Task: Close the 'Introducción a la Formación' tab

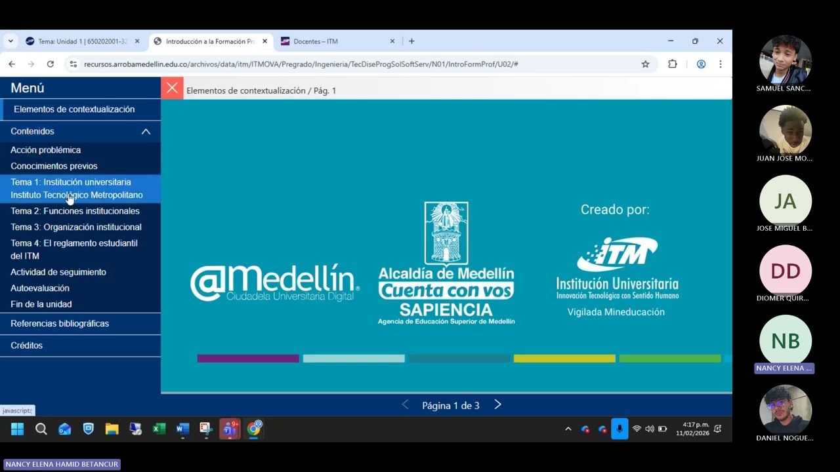Action: pyautogui.click(x=265, y=41)
